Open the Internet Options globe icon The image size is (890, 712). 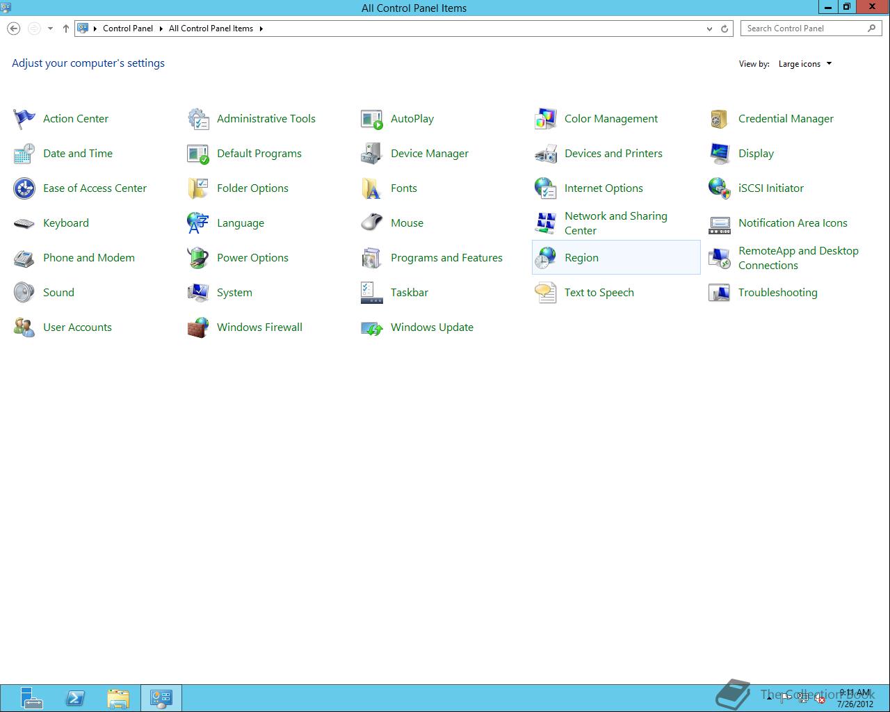[546, 188]
